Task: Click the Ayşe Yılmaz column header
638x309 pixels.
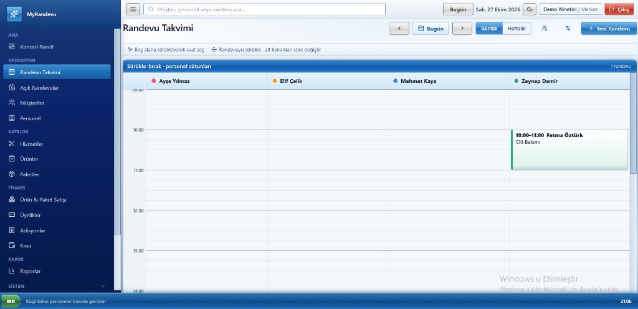Action: tap(207, 81)
